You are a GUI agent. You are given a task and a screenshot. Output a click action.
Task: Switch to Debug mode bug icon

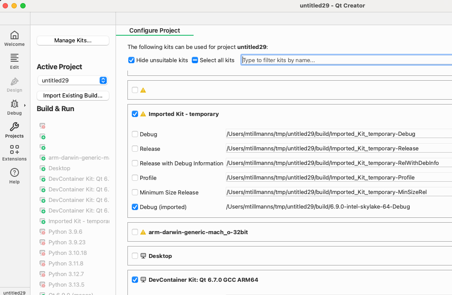click(x=15, y=104)
